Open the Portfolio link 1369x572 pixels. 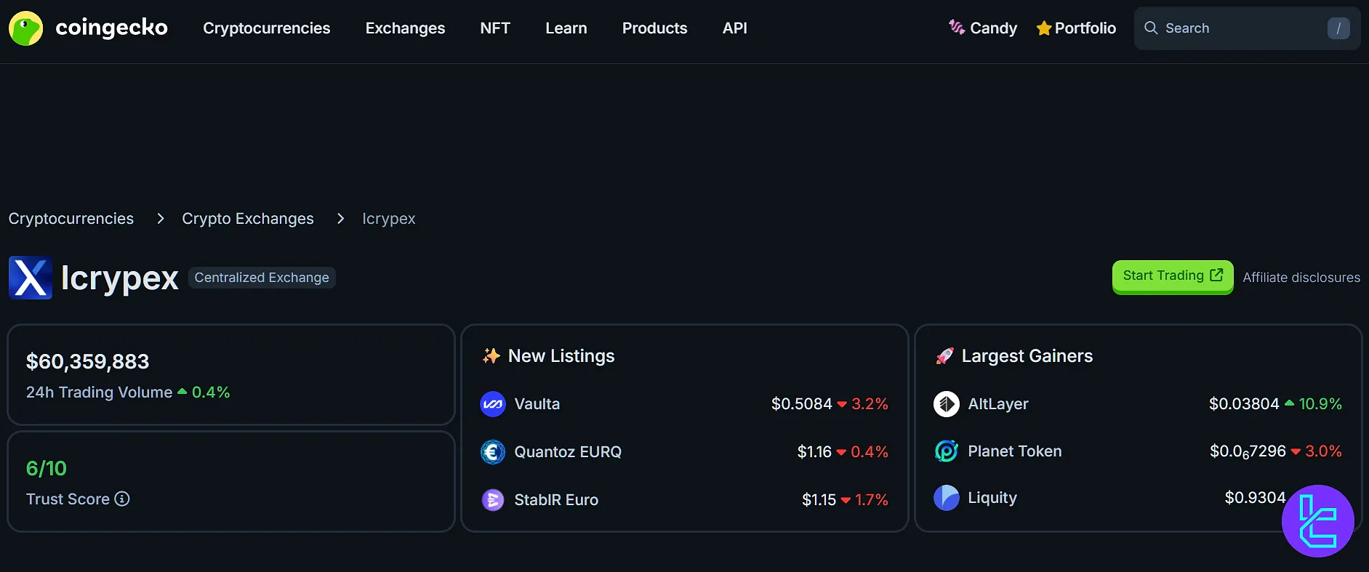pos(1085,28)
